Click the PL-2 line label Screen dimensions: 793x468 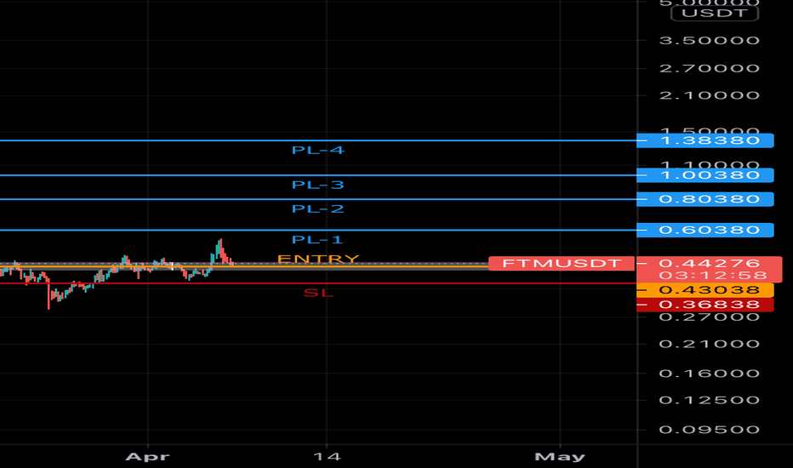click(x=317, y=209)
